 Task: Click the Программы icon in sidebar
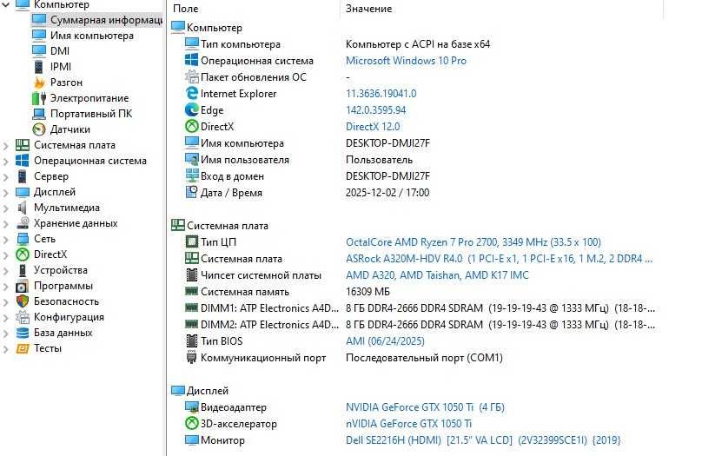pyautogui.click(x=23, y=286)
